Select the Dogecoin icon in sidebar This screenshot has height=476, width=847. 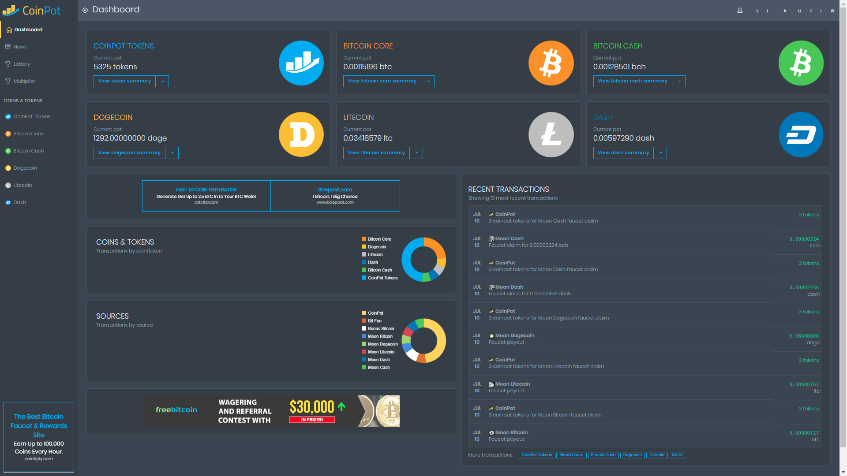coord(7,167)
